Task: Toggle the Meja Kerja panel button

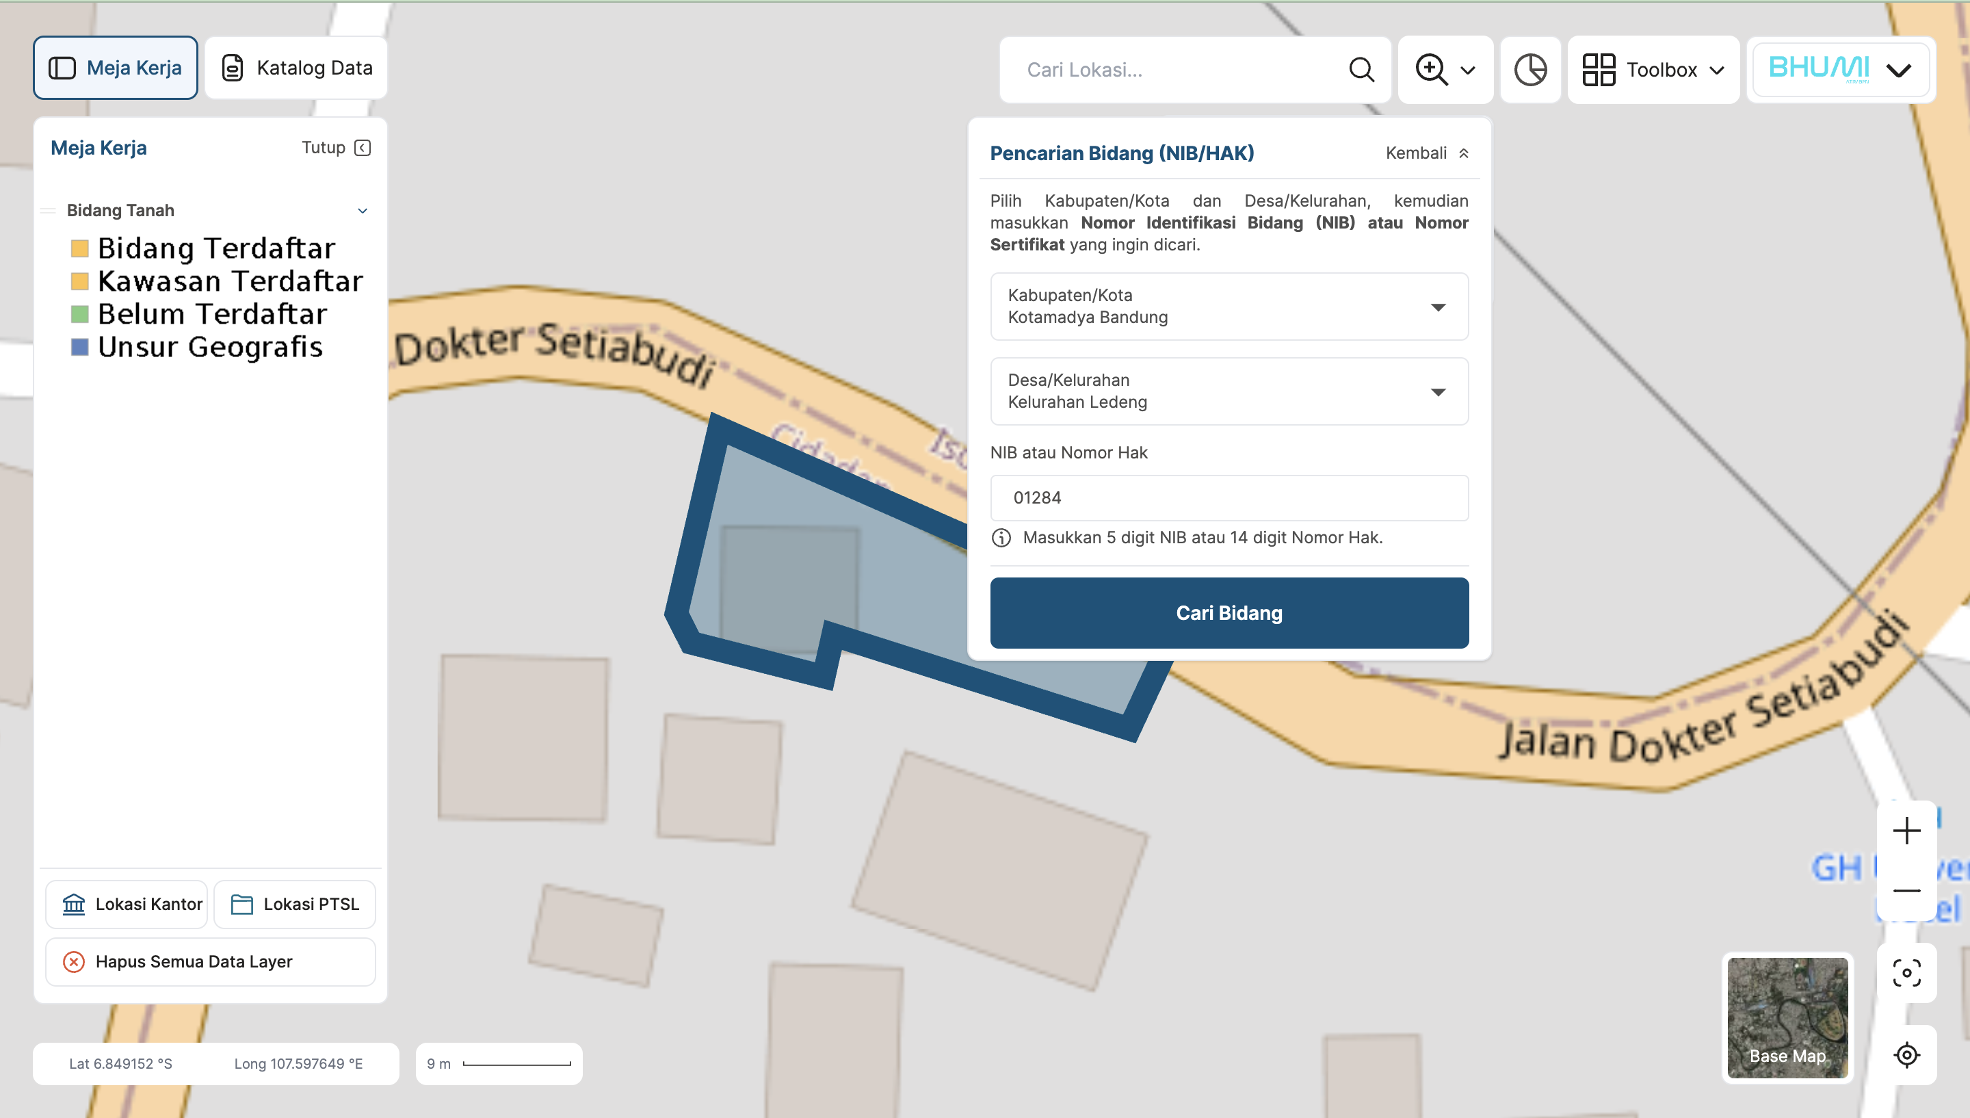Action: point(115,68)
